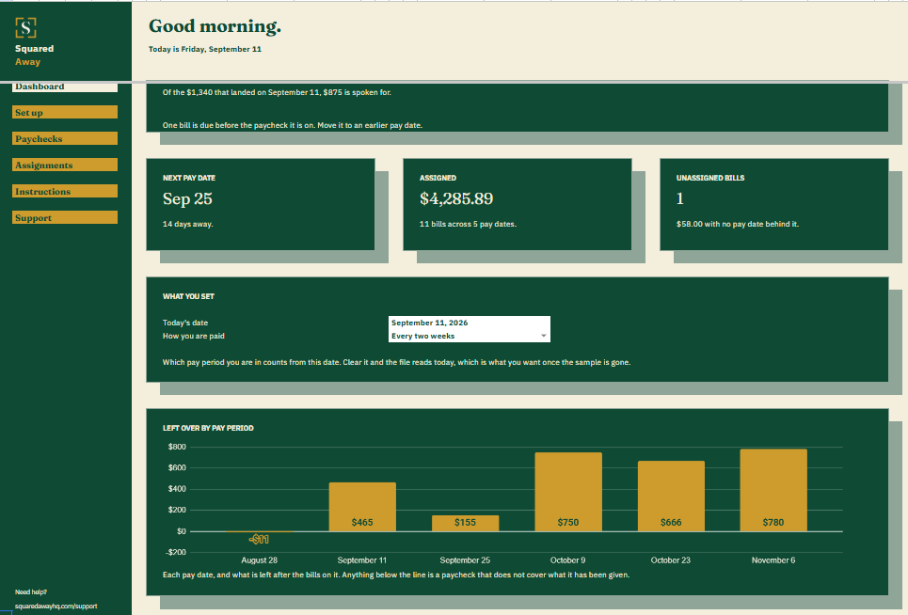Click the How you are paid label

pyautogui.click(x=194, y=336)
